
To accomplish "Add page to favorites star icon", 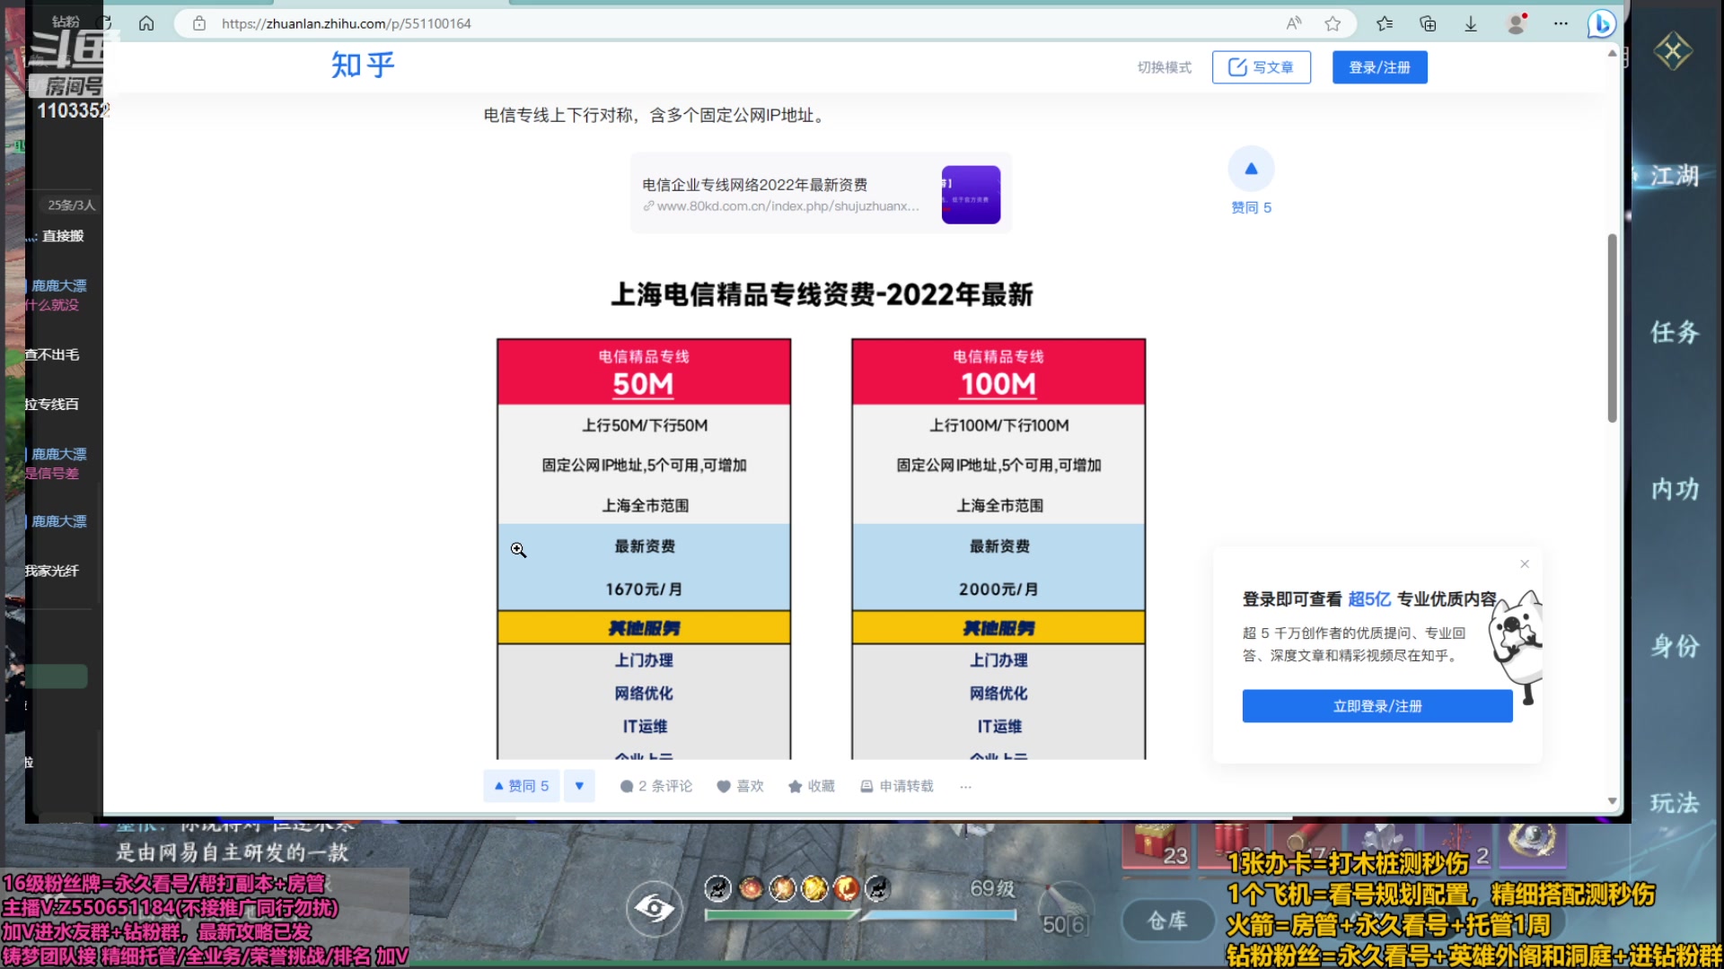I will tap(1333, 23).
